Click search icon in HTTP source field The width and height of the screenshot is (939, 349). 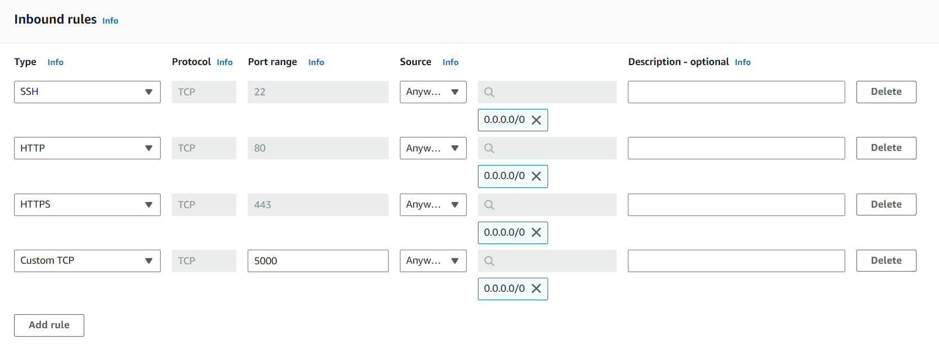click(x=489, y=148)
